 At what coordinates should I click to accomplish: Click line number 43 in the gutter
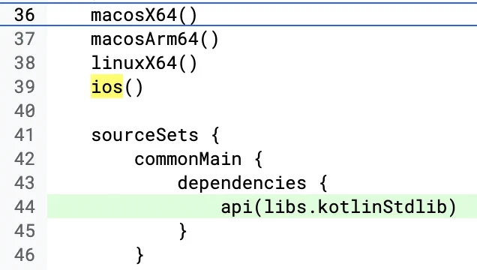[24, 183]
